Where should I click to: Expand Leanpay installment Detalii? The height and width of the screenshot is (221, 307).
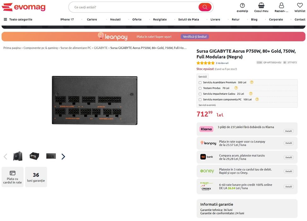(288, 143)
